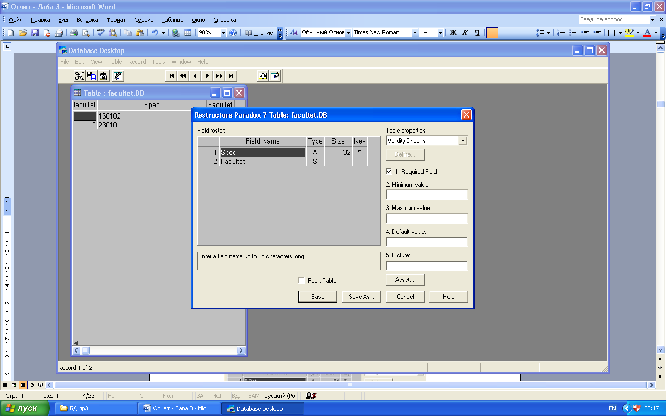Image resolution: width=666 pixels, height=416 pixels.
Task: Click the Picture input field
Action: tap(427, 266)
